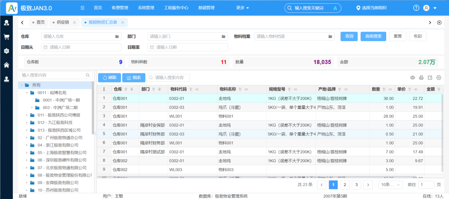449x199 pixels.
Task: Toggle the pin on 物料代码 column
Action: (x=197, y=90)
